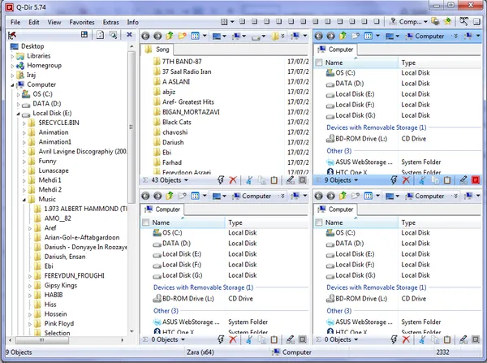Image resolution: width=487 pixels, height=363 pixels.
Task: Click the copy icon in 43 Objects bar
Action: point(262,180)
